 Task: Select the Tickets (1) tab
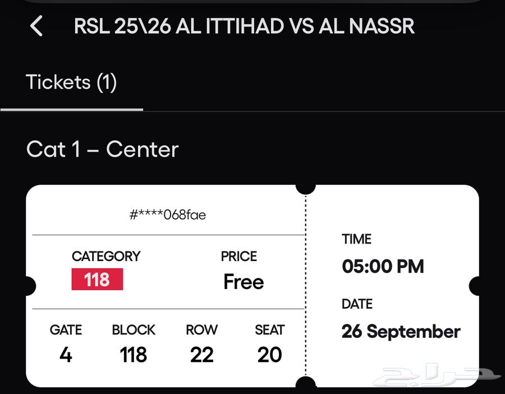point(71,82)
